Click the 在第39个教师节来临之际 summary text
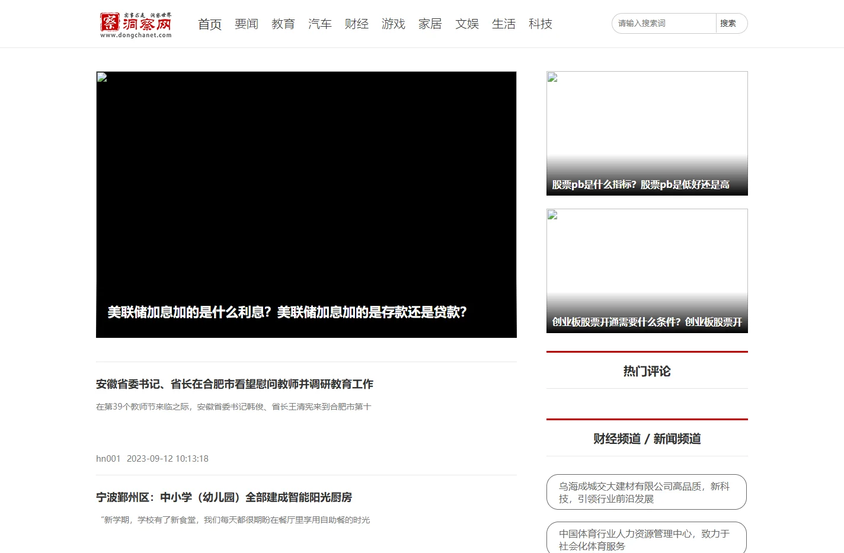Viewport: 844px width, 553px height. pos(234,407)
